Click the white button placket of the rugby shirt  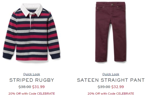click(x=31, y=21)
